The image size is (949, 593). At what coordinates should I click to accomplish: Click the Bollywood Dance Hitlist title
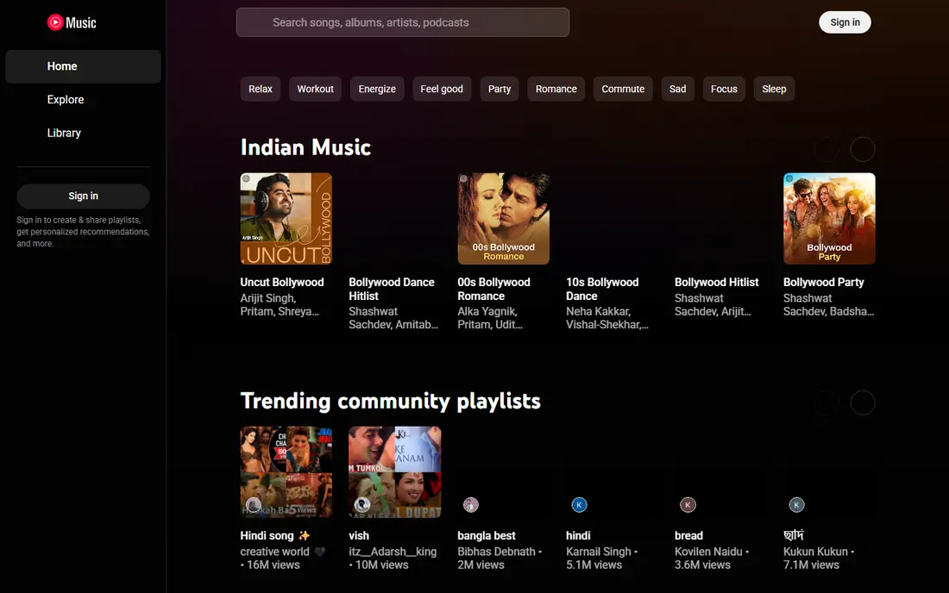pyautogui.click(x=392, y=289)
